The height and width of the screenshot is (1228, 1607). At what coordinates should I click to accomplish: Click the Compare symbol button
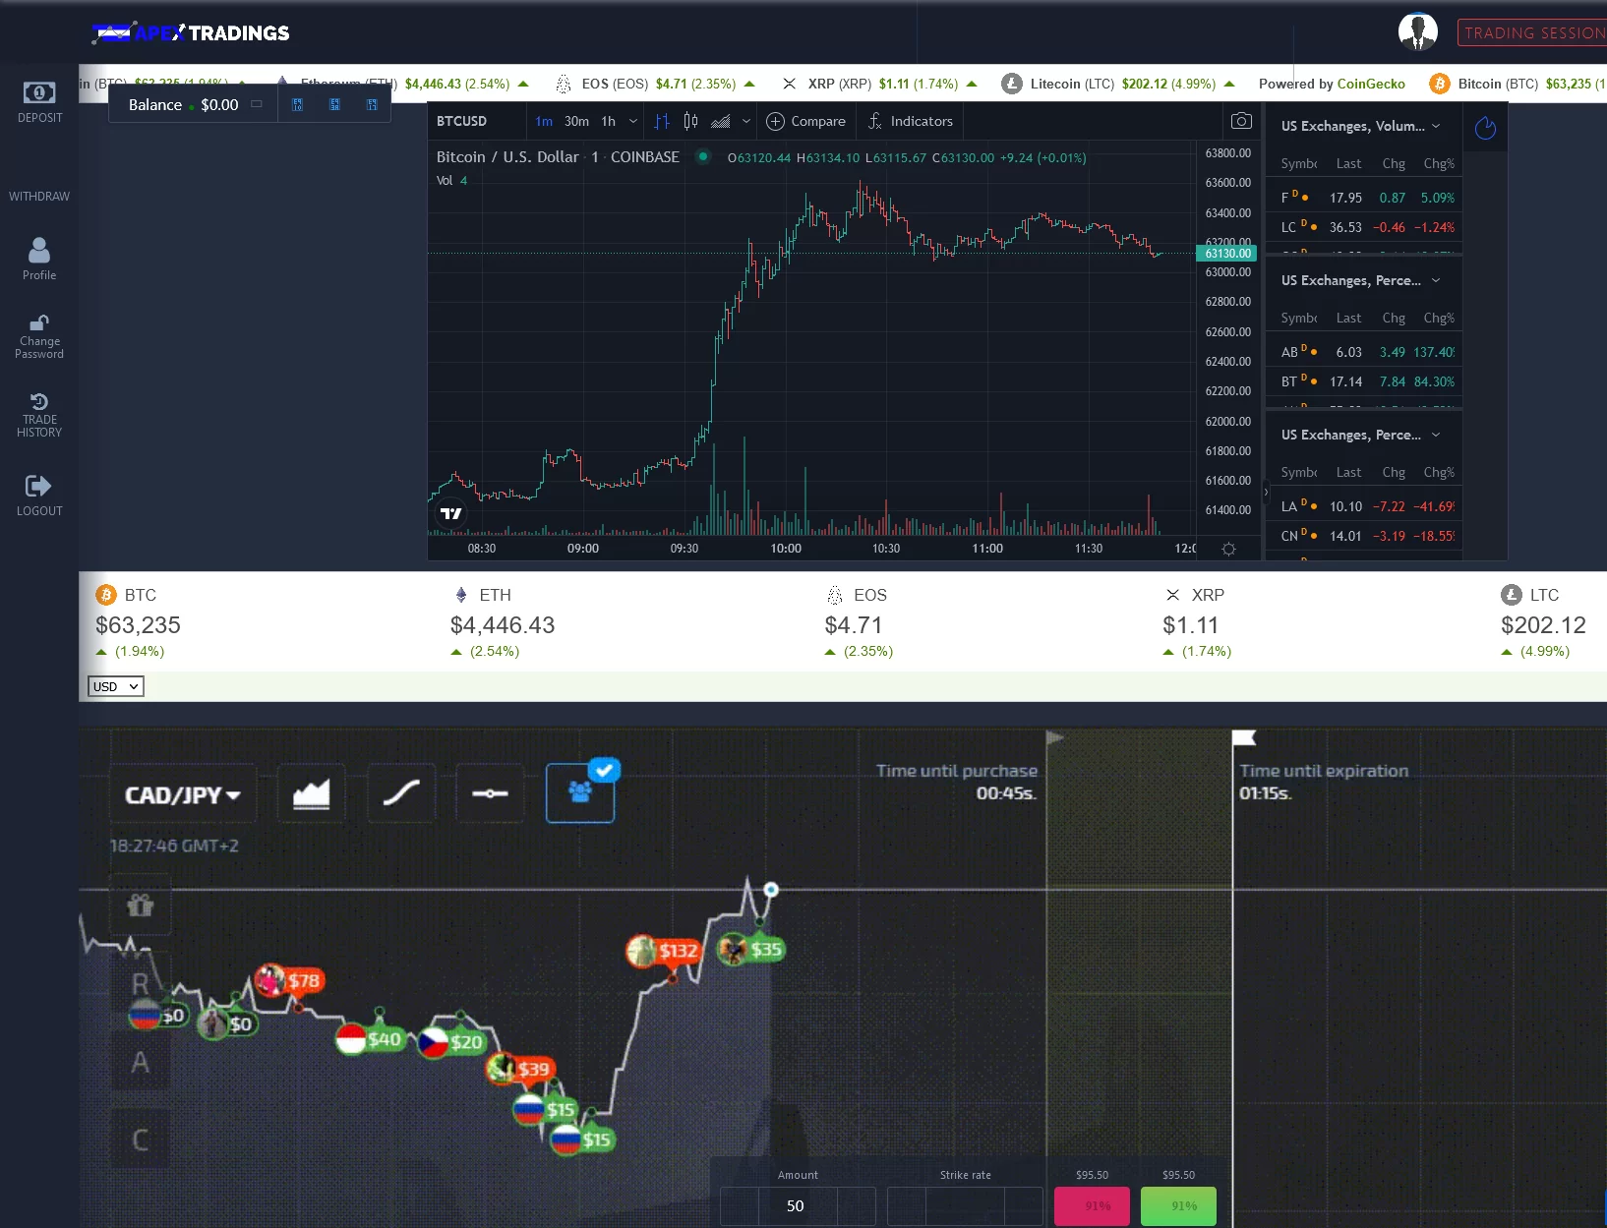pos(805,121)
